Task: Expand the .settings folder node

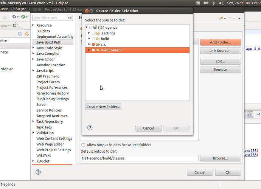Action: tap(89, 33)
